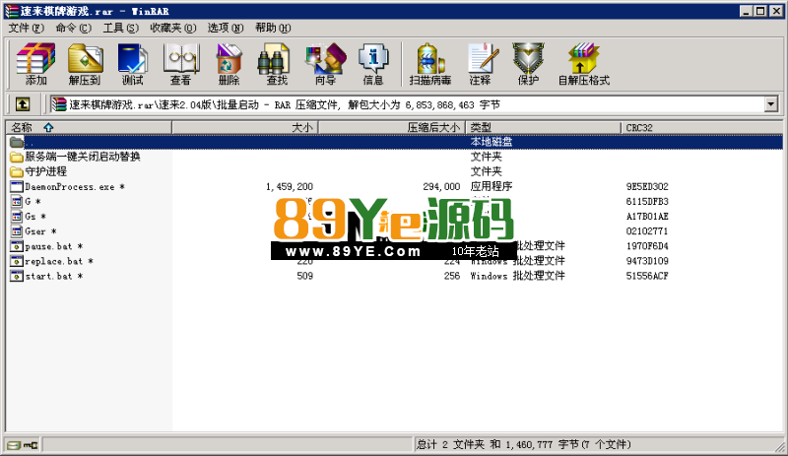Click the file icon of start.bat
Screen dimensions: 788x456
17,276
